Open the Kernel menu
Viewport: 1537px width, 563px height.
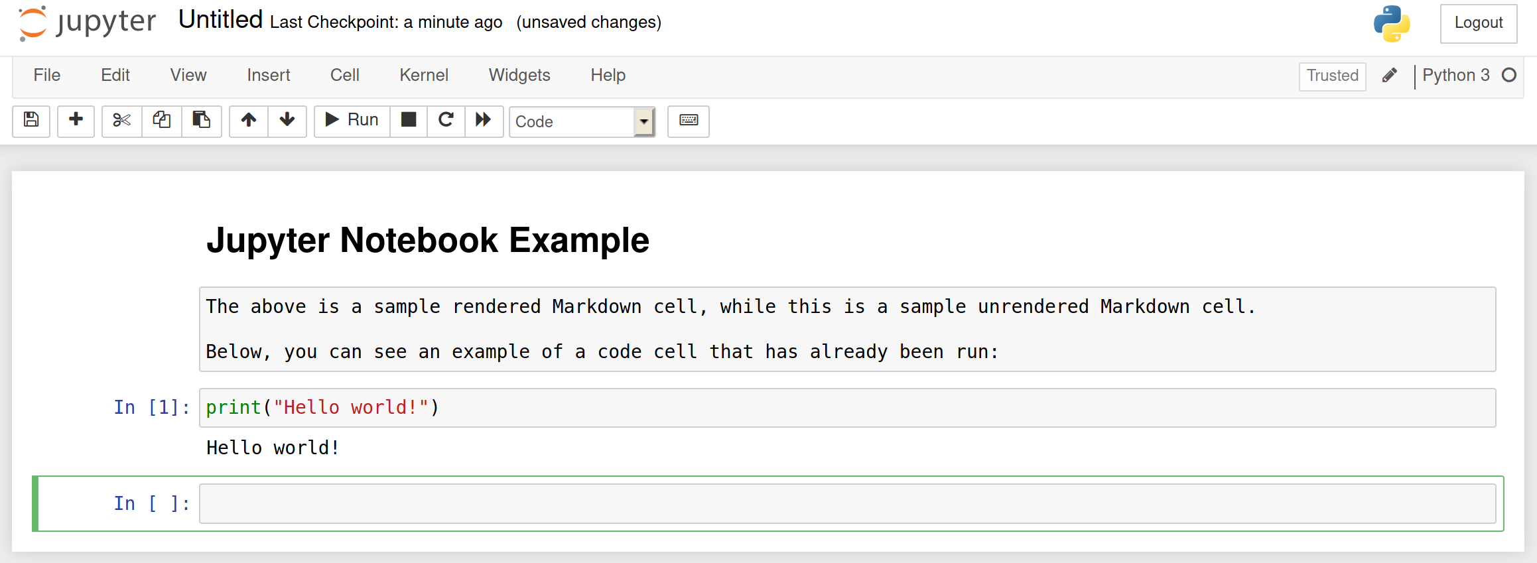coord(423,75)
